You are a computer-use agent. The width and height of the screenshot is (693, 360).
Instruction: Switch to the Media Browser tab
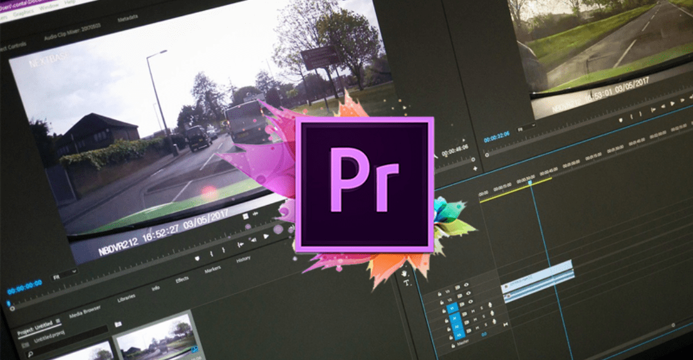85,312
